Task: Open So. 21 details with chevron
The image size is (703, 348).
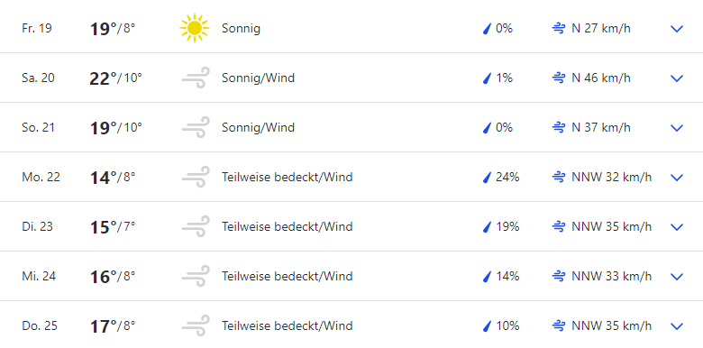Action: tap(676, 128)
